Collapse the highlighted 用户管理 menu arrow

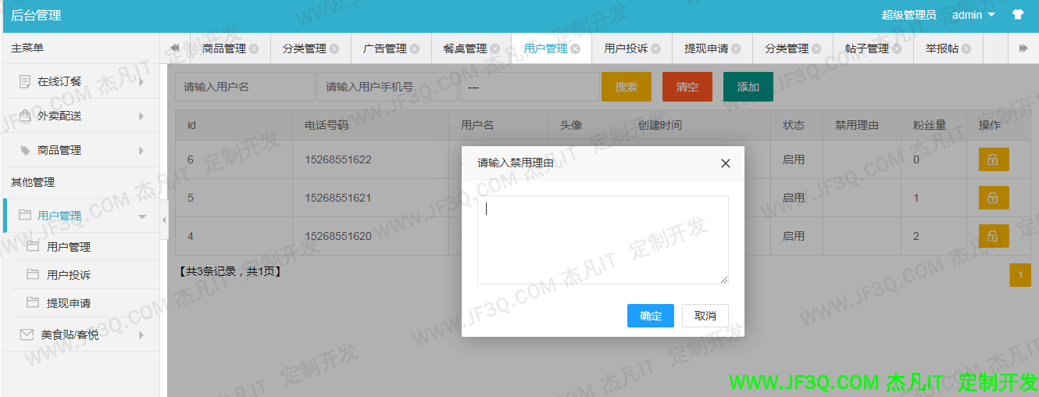pos(141,216)
